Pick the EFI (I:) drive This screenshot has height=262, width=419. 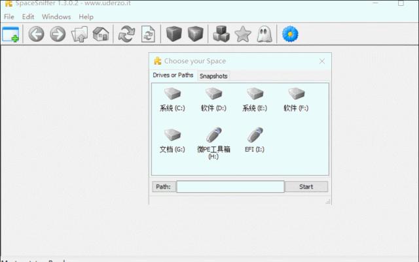(255, 140)
